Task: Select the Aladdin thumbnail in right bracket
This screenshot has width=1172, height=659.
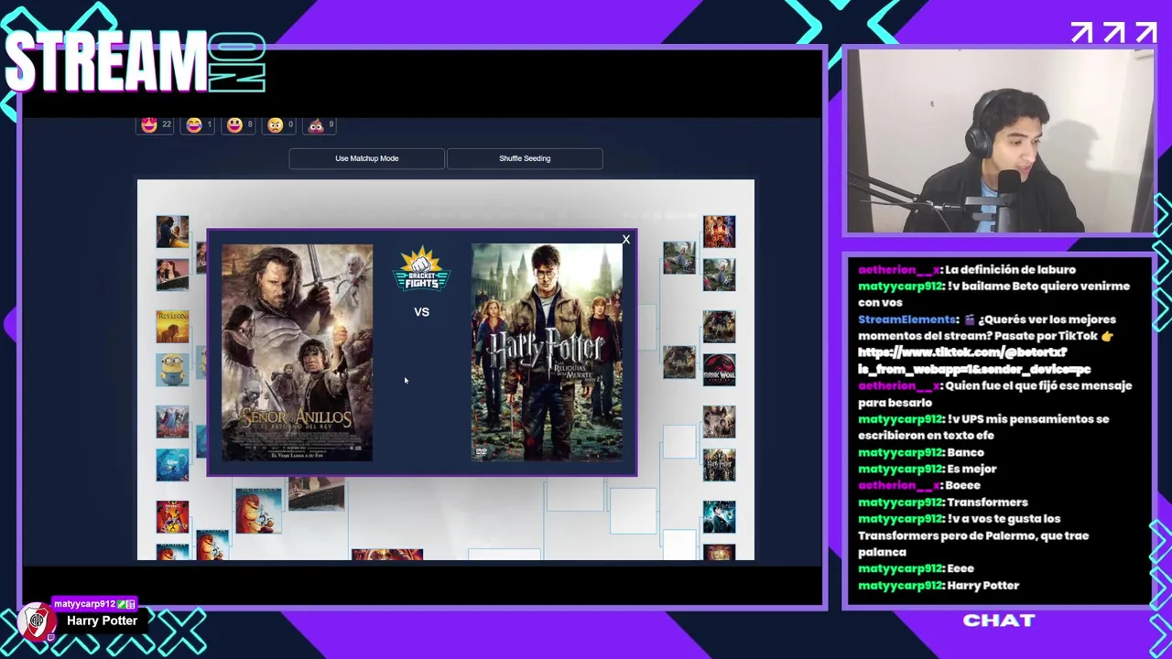Action: (x=719, y=232)
